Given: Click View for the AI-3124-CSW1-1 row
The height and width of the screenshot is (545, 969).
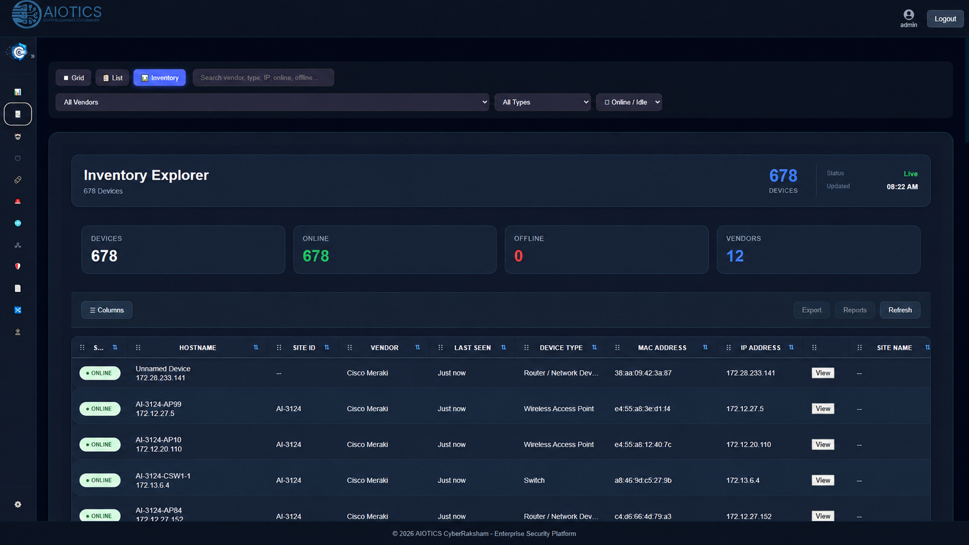Looking at the screenshot, I should pos(822,480).
